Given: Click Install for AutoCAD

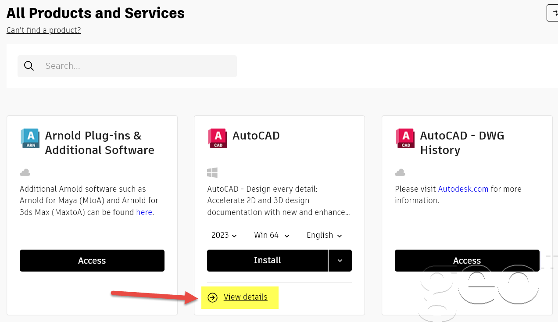Looking at the screenshot, I should [267, 261].
